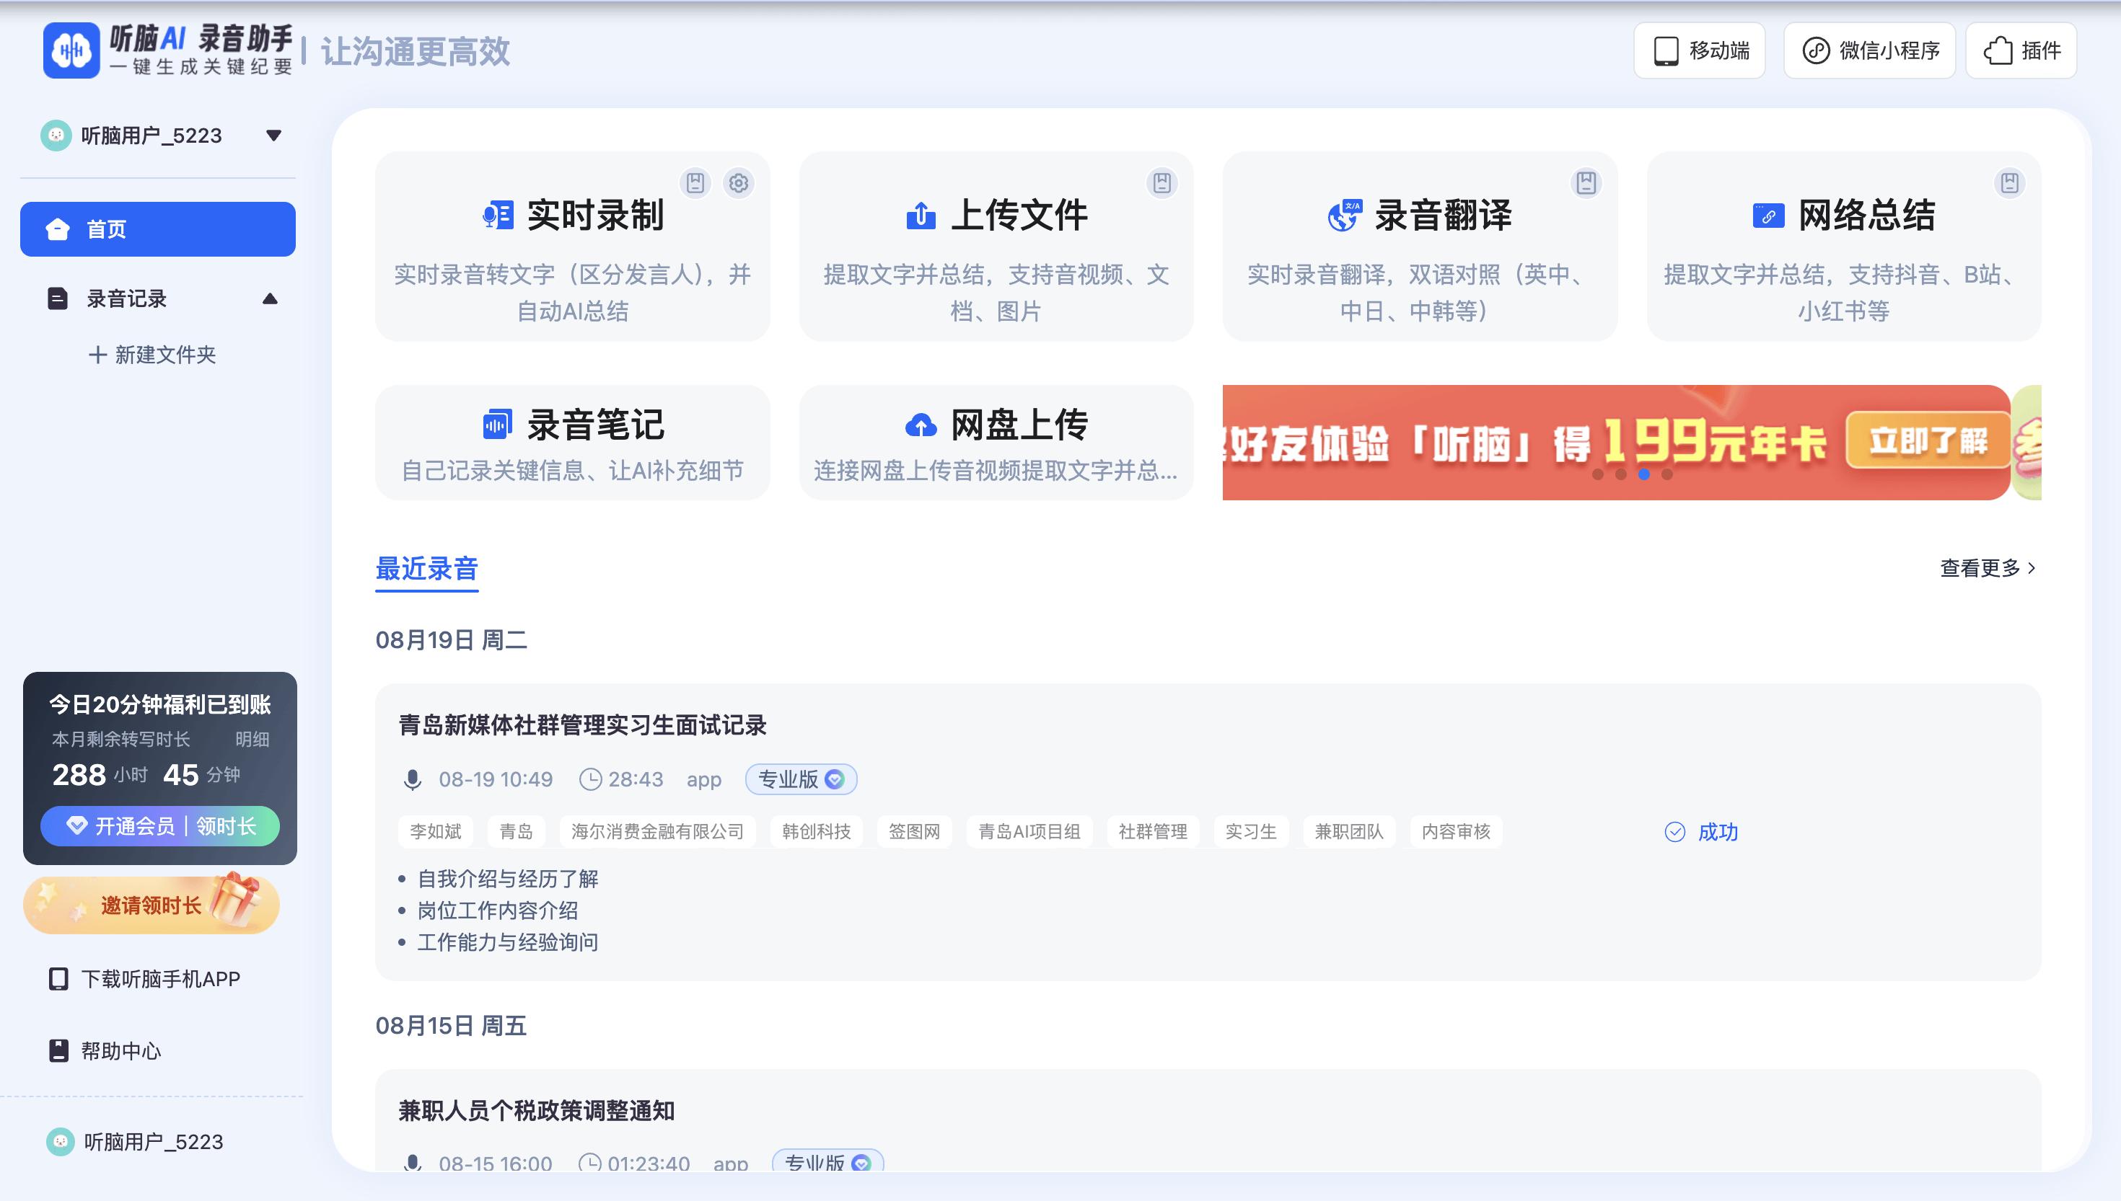
Task: Pin the 录音翻译 card via bookmark icon
Action: [x=1586, y=184]
